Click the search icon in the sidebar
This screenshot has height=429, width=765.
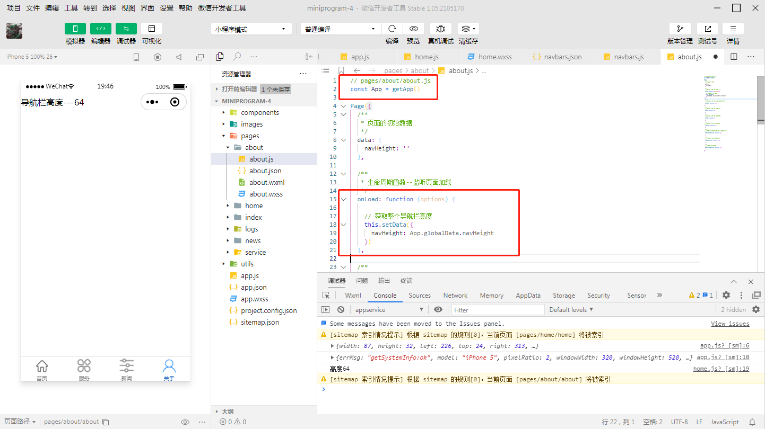237,56
